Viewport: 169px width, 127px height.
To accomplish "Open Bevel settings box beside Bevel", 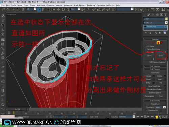I will pos(153,79).
